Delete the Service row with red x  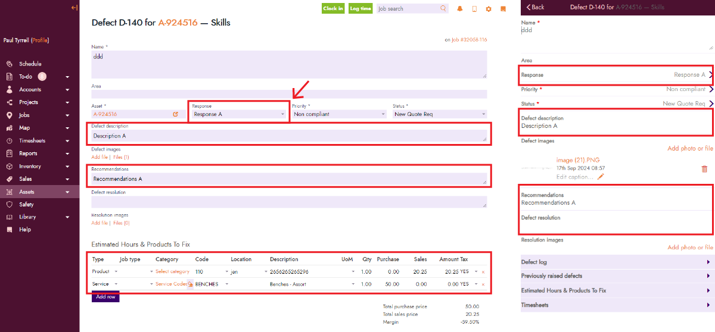pyautogui.click(x=483, y=284)
